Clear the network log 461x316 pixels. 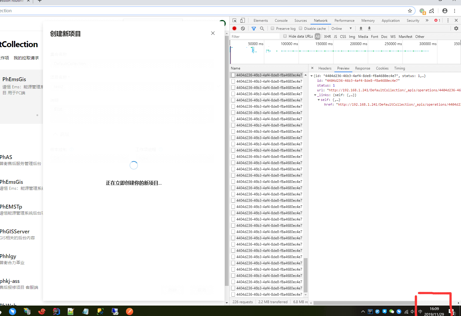click(x=243, y=28)
